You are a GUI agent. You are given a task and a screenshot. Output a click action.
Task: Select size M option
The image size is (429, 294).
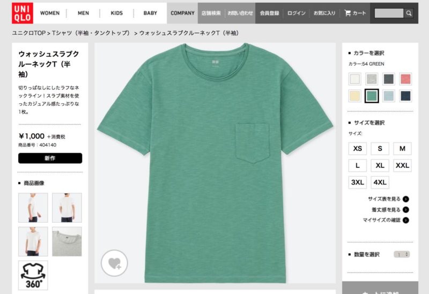coord(402,148)
